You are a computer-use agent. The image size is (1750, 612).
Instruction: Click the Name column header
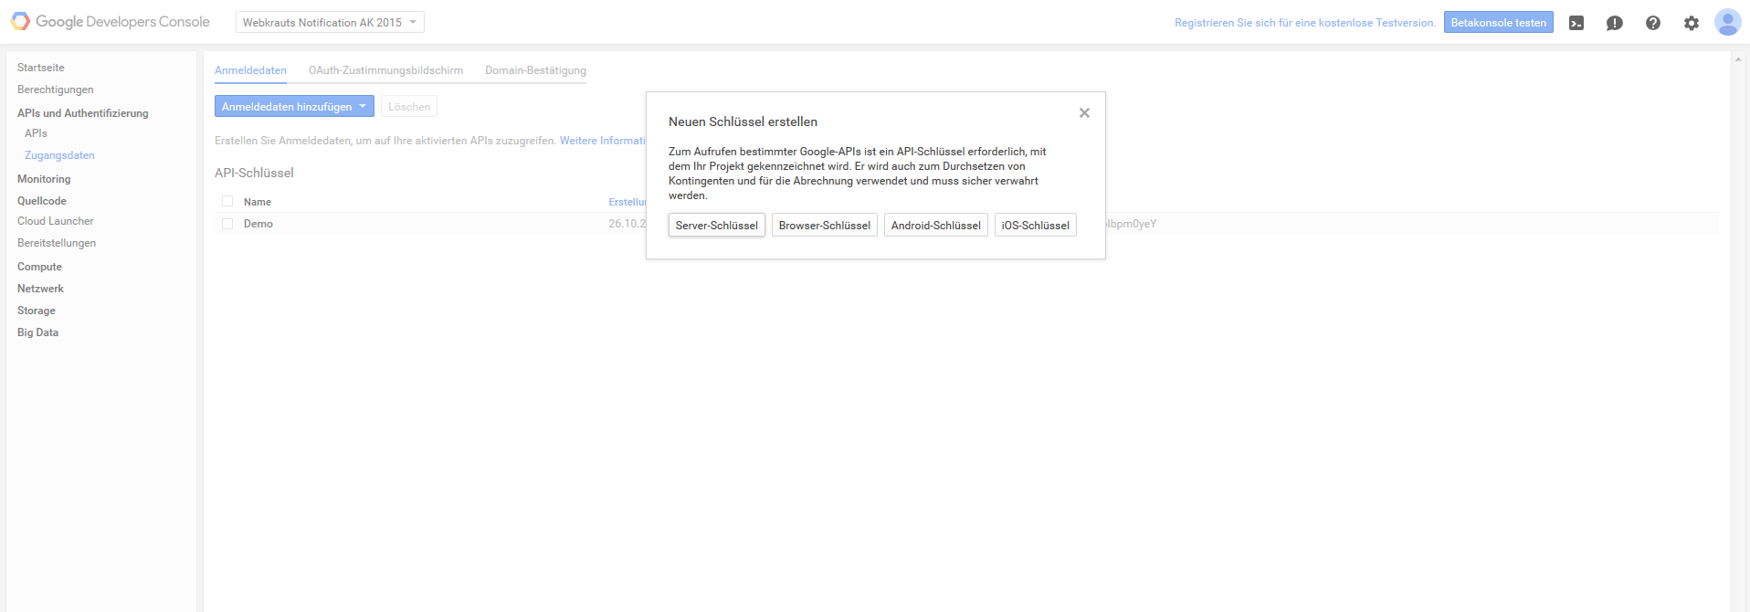coord(258,202)
